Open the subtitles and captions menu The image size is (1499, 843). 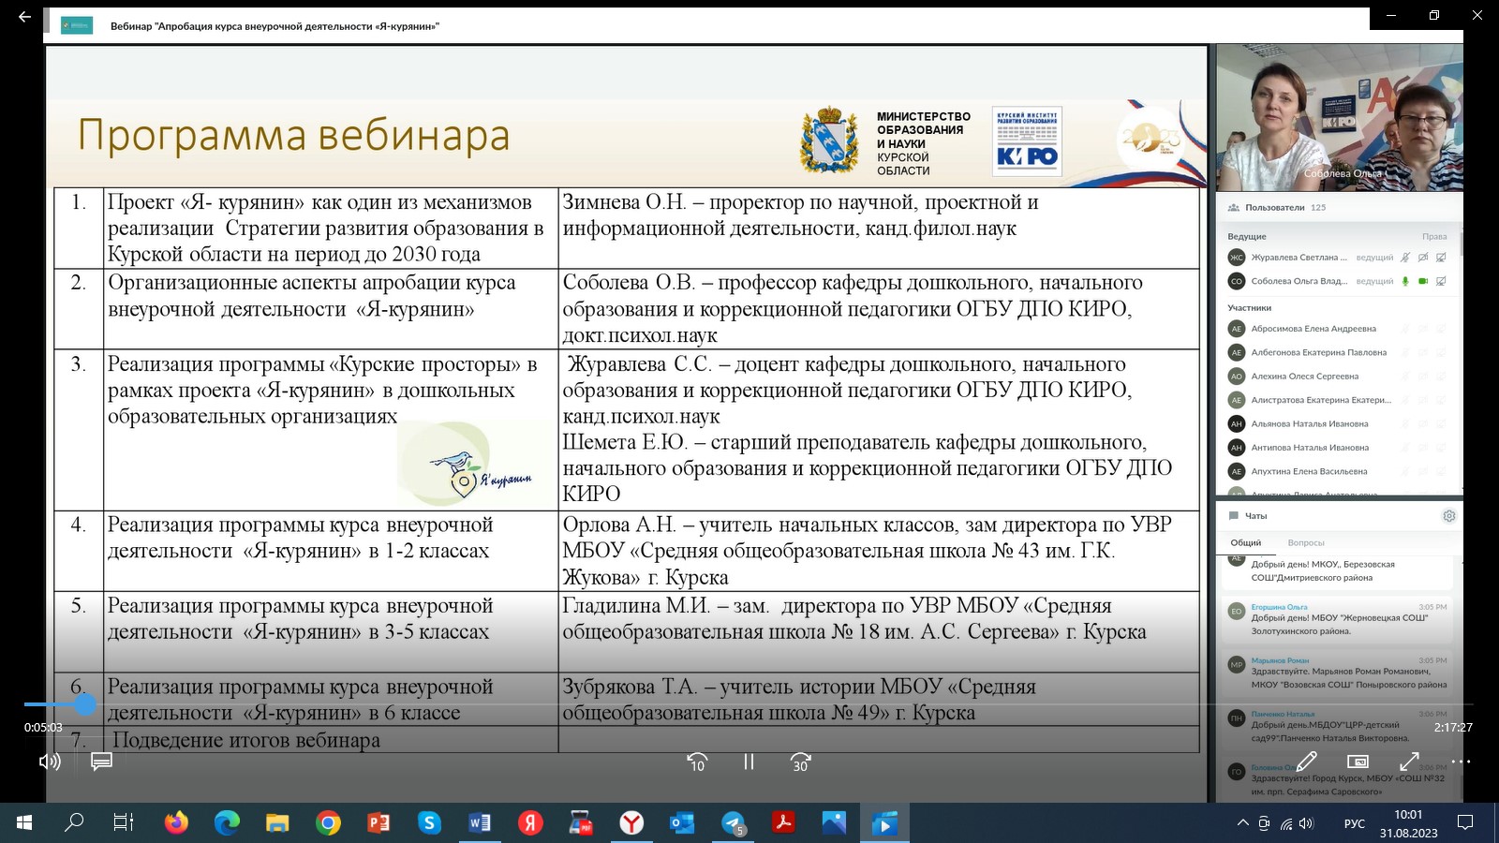[101, 762]
